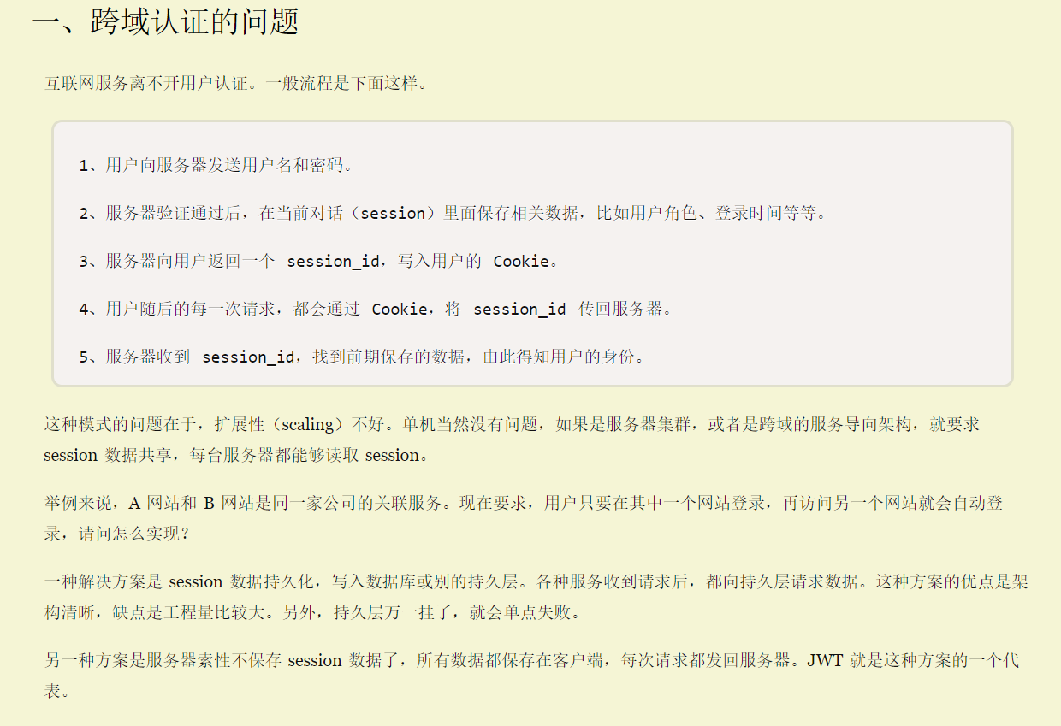Click the word "JWT" in the last paragraph
The width and height of the screenshot is (1061, 726).
(x=825, y=661)
